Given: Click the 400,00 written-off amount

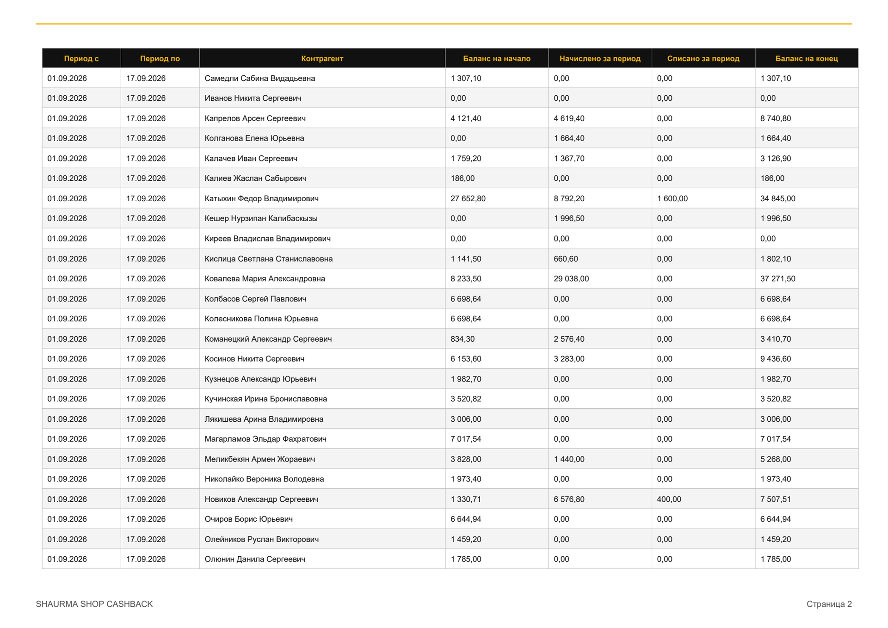Looking at the screenshot, I should pyautogui.click(x=669, y=499).
